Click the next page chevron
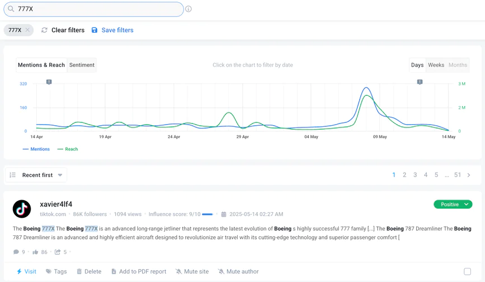 pos(469,175)
